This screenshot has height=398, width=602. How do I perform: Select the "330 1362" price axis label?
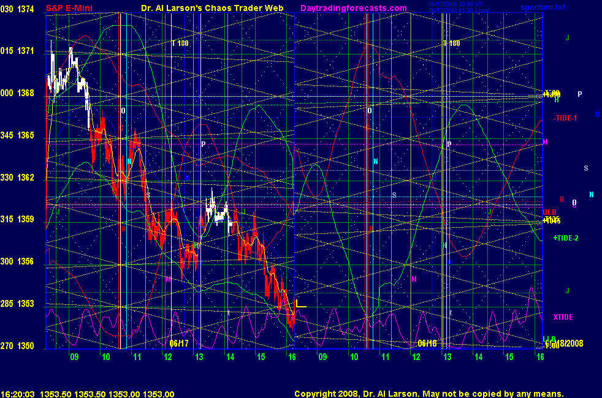coord(17,178)
